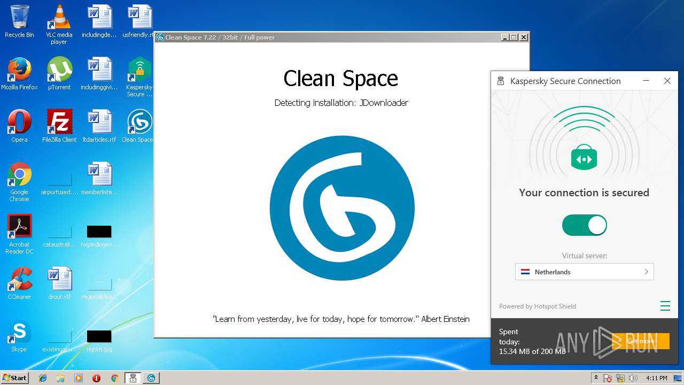Open Kaspersky Secure Connection desktop shortcut
This screenshot has height=385, width=684.
139,77
